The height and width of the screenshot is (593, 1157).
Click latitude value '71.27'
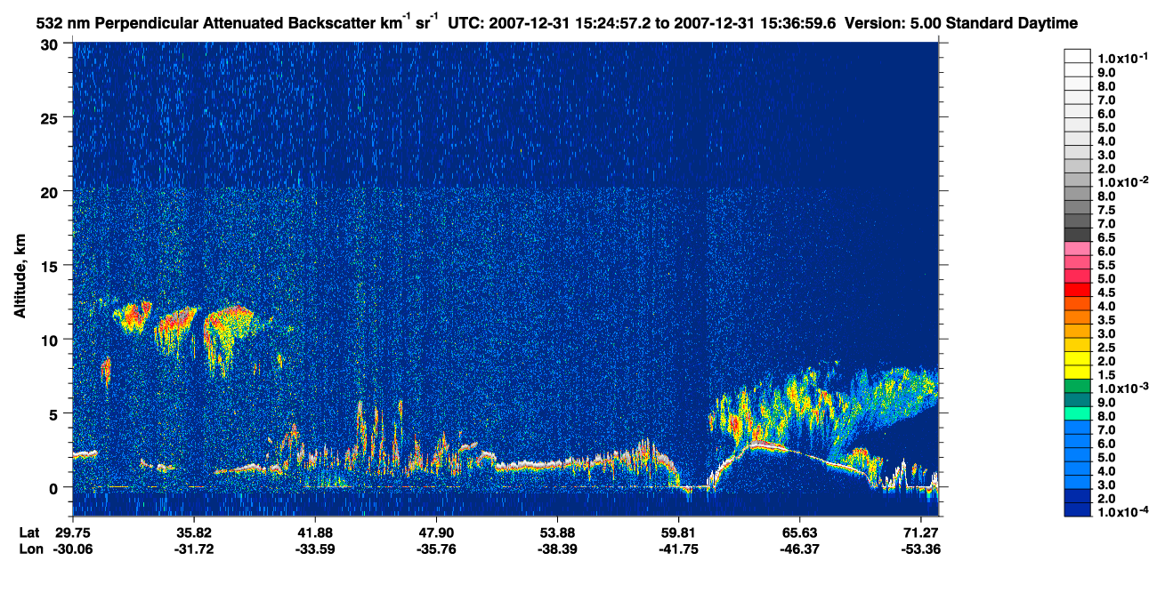coord(920,533)
